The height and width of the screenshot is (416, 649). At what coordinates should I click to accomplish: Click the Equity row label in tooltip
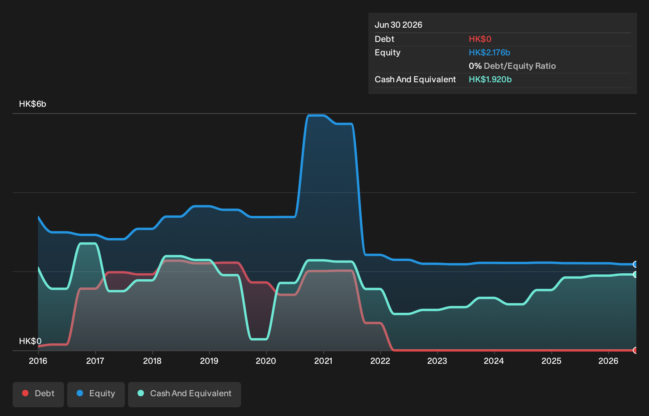(x=387, y=53)
